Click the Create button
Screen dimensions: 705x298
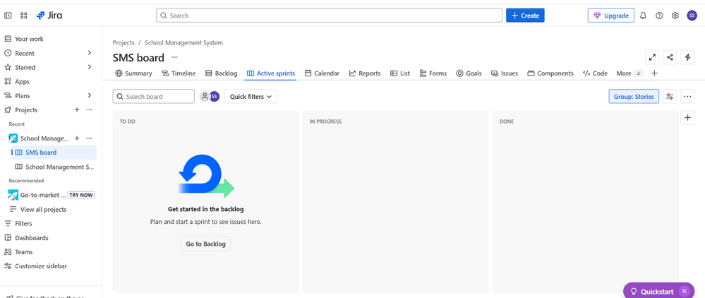(525, 16)
